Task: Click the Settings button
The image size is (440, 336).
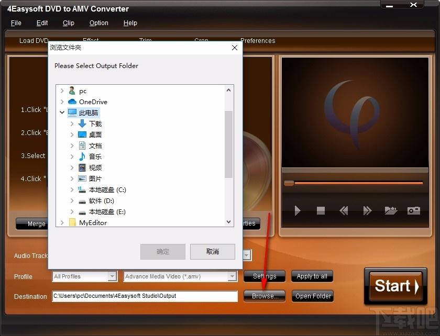Action: pyautogui.click(x=265, y=276)
